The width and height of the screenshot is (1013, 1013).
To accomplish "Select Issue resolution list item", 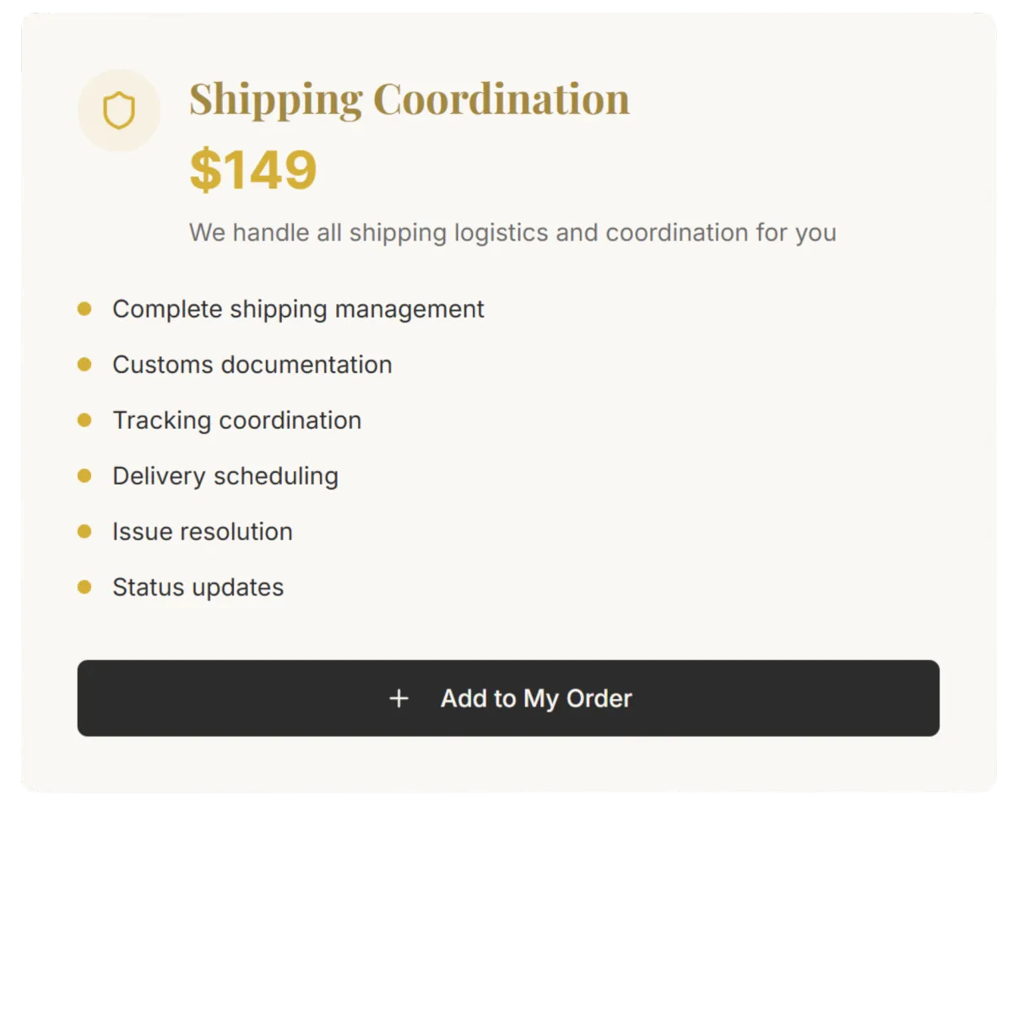I will click(x=202, y=532).
